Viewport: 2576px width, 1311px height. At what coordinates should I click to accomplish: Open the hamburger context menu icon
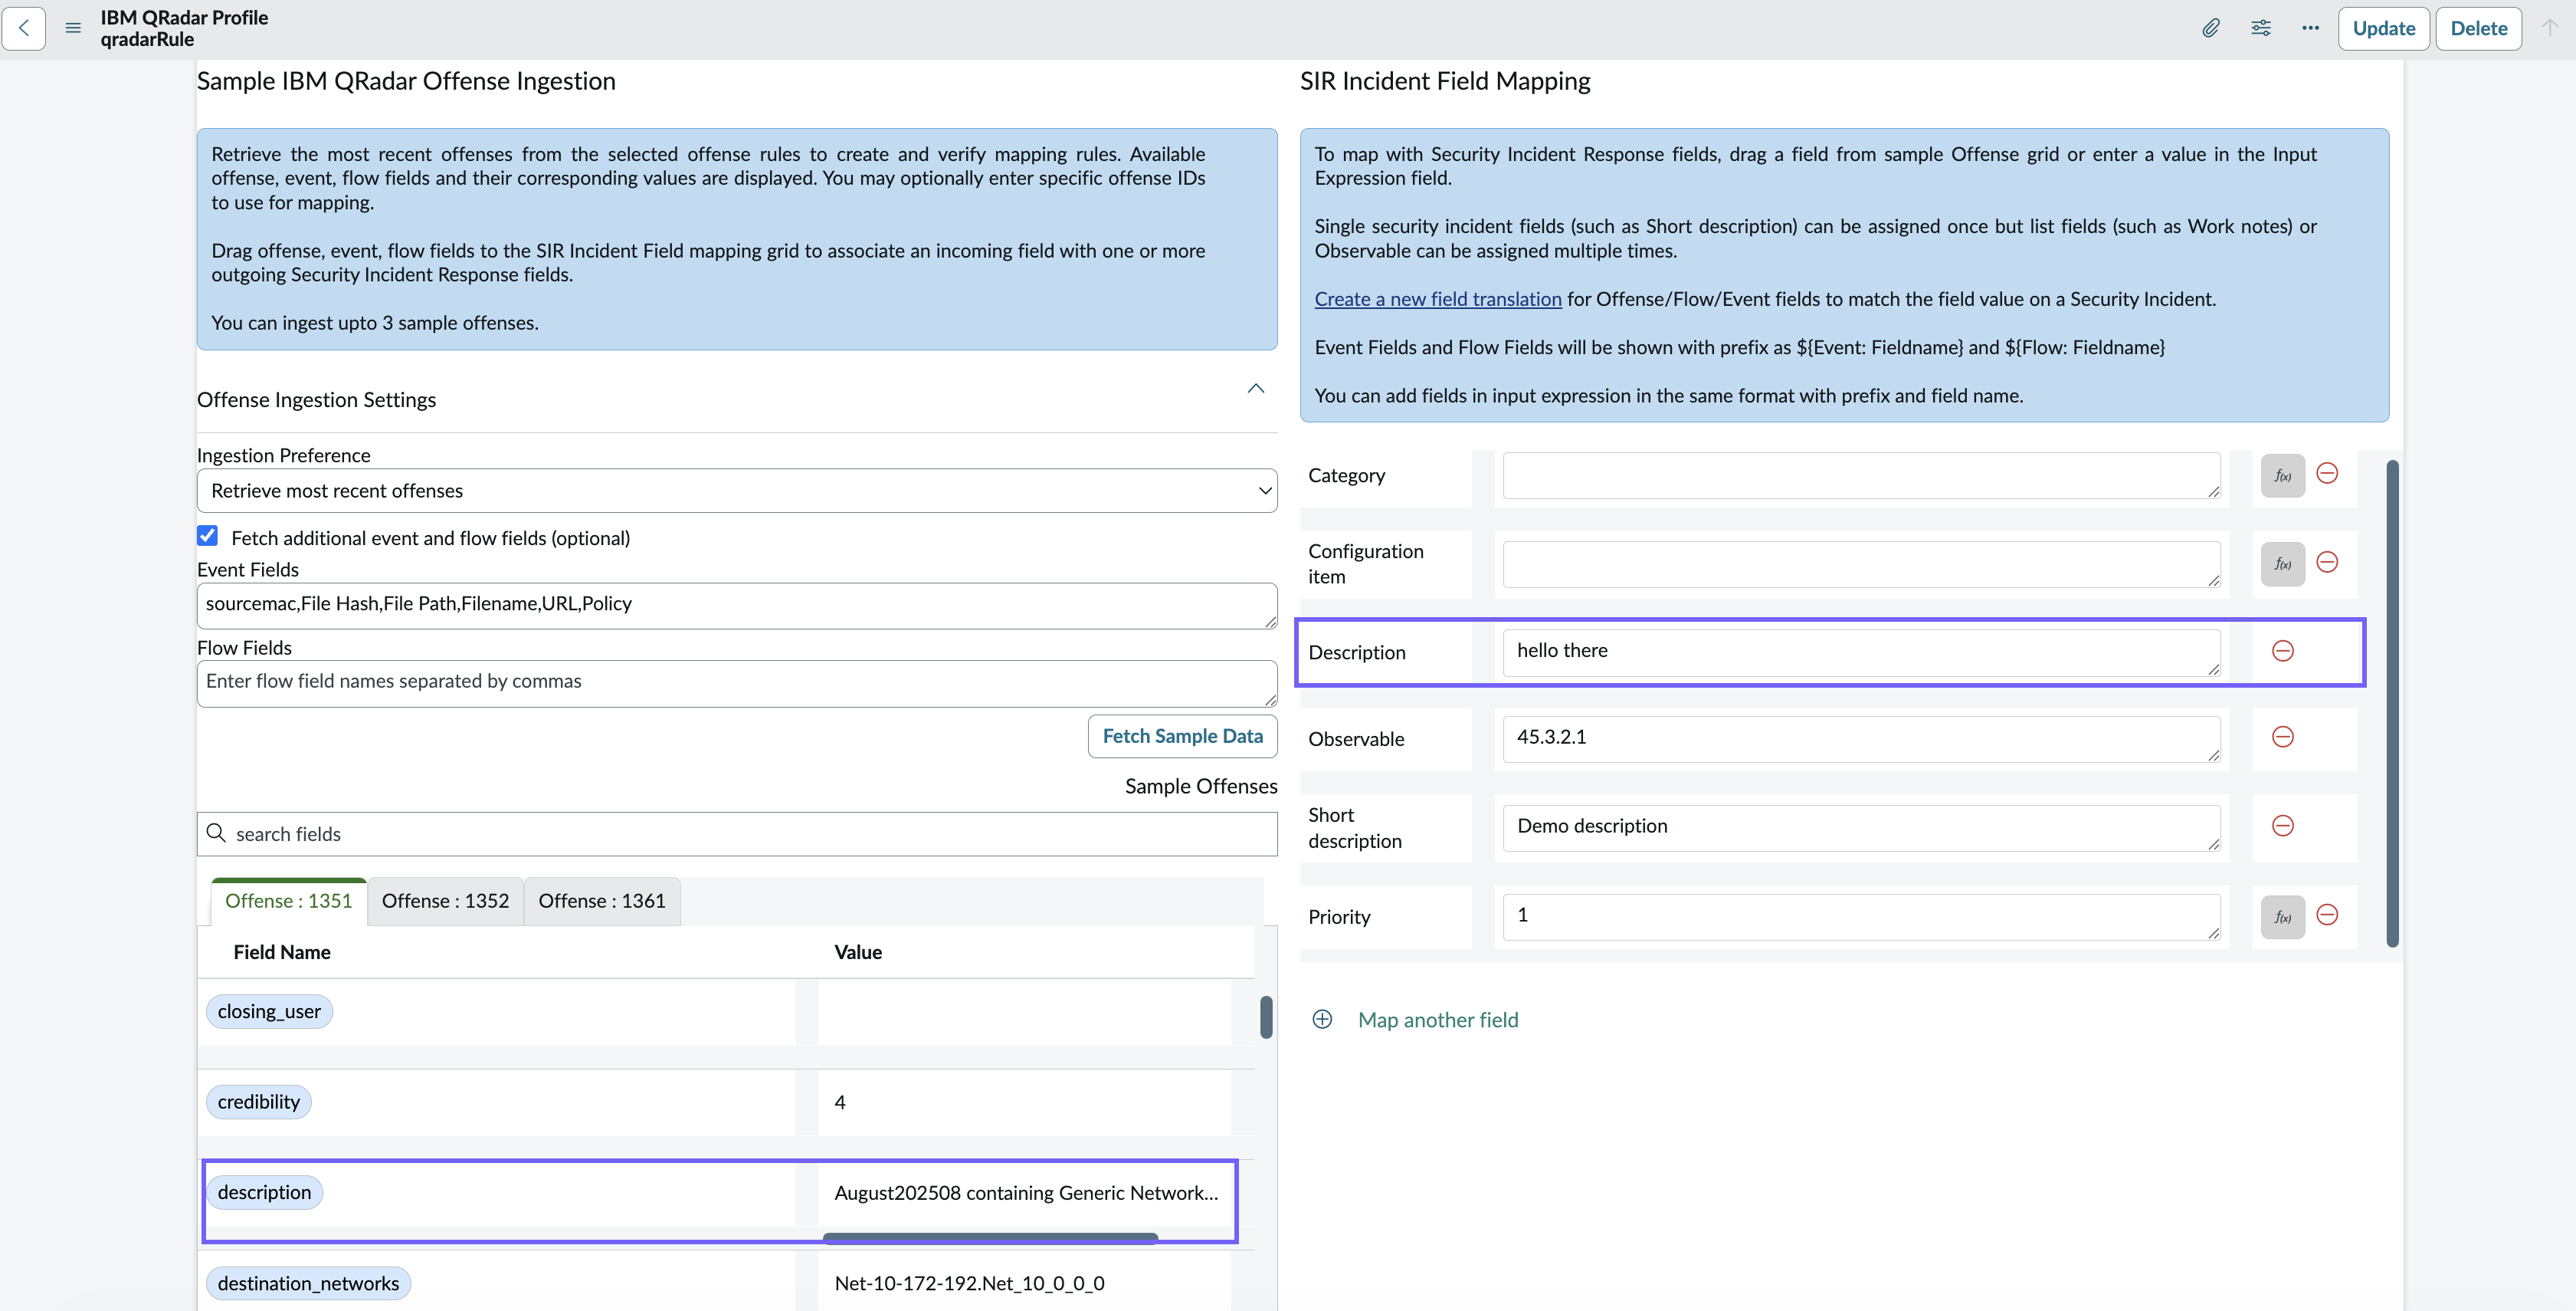73,28
